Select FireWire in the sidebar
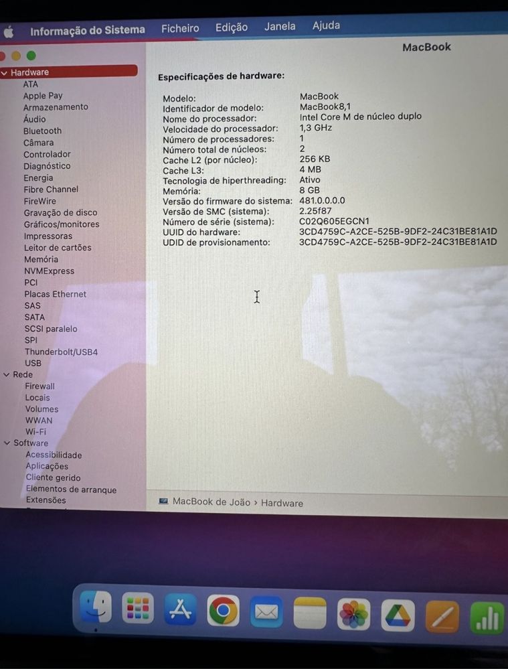508x669 pixels. pos(39,201)
